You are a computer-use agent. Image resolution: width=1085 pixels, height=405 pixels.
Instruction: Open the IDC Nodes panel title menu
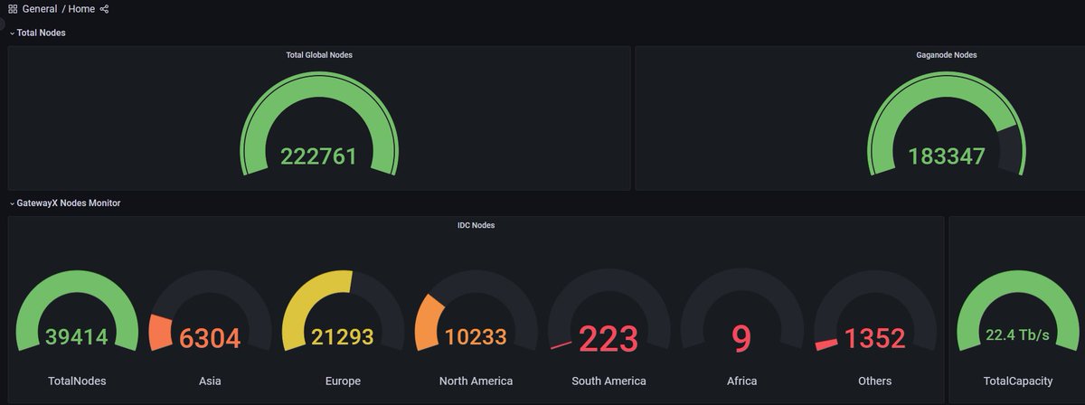coord(476,225)
